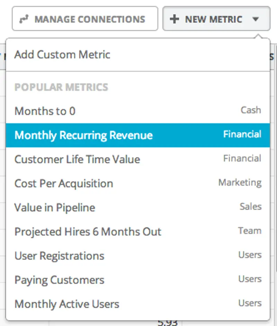This screenshot has height=326, width=277.
Task: Pick Monthly Recurring Revenue from list
Action: coord(83,135)
